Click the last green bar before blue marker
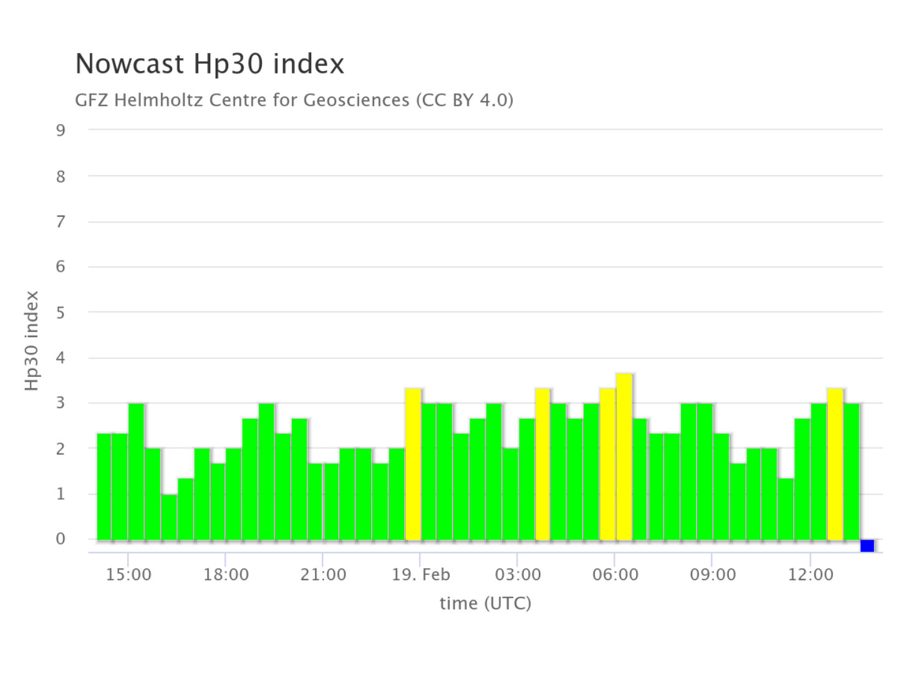The height and width of the screenshot is (673, 898). coord(851,471)
